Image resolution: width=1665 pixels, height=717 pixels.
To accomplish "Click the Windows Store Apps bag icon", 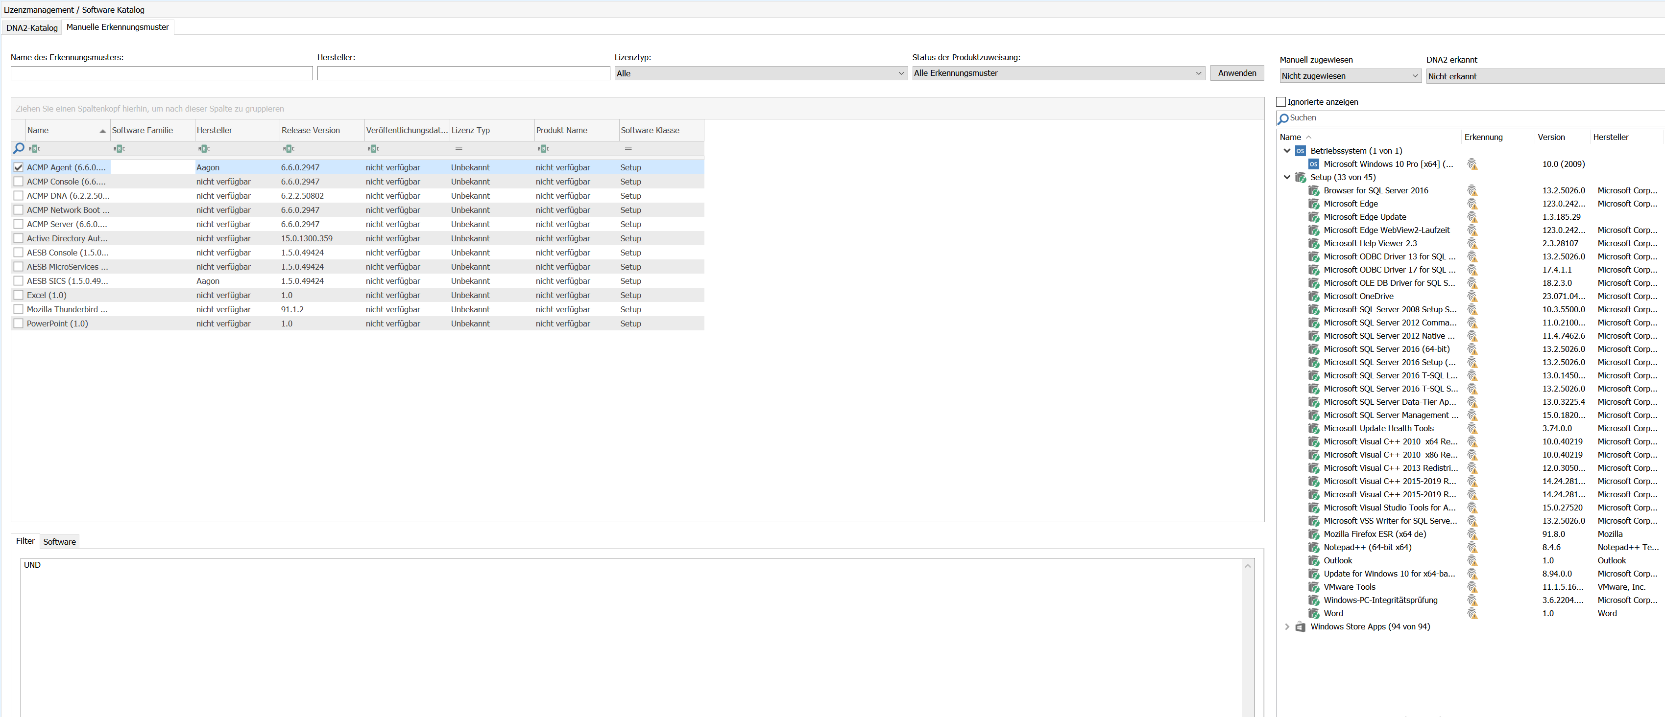I will click(1300, 627).
